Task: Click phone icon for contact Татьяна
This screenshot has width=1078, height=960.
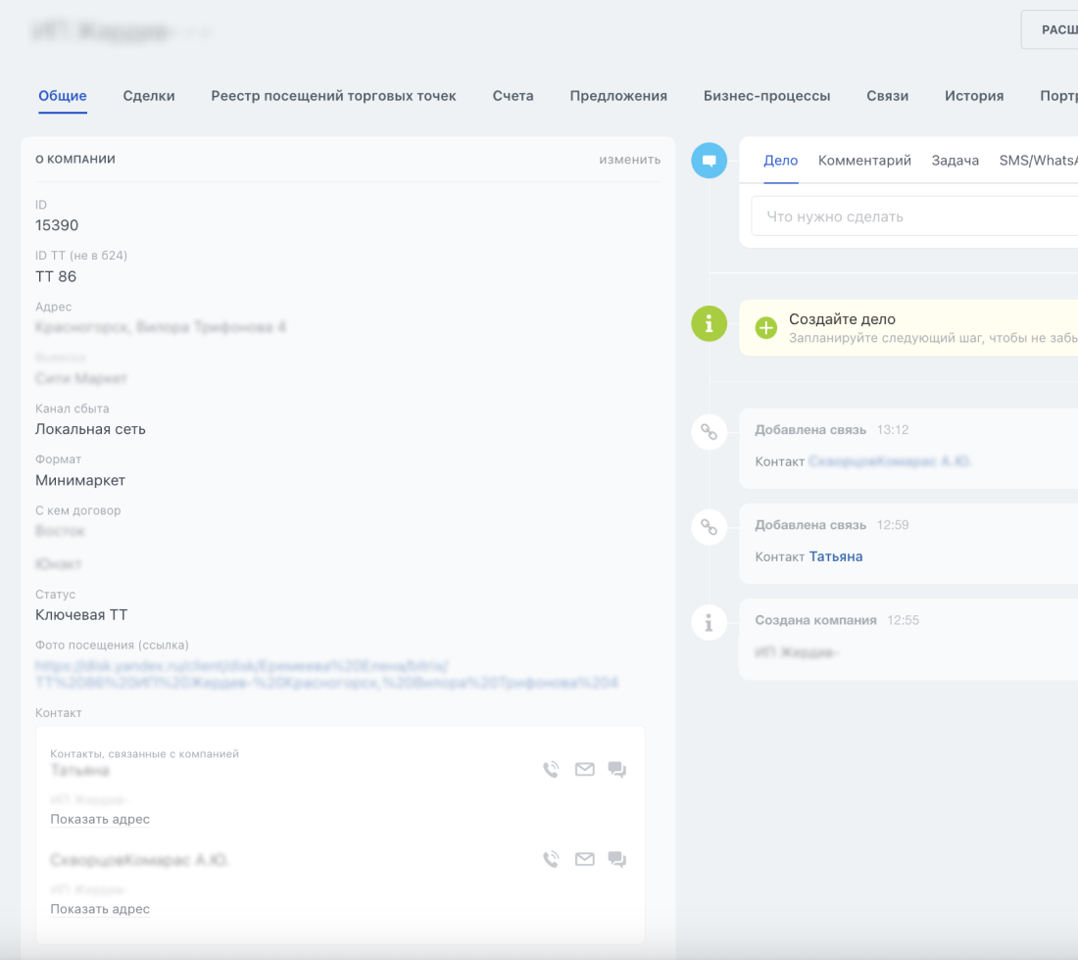Action: pyautogui.click(x=551, y=770)
